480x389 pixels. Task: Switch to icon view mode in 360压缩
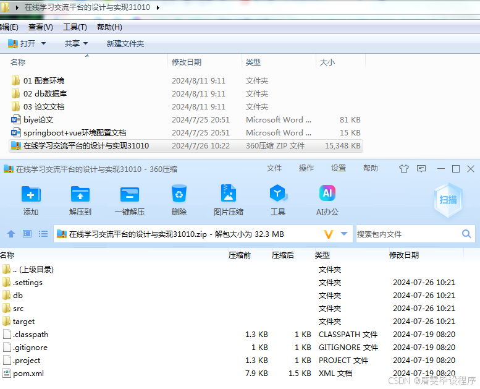tap(27, 234)
